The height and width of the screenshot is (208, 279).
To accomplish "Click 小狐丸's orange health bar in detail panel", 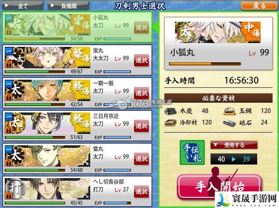I will click(x=205, y=64).
